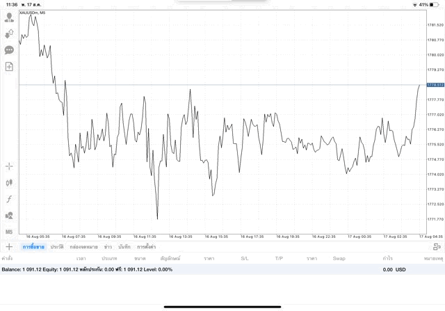
Task: Click the current price label 1778.511
Action: coord(435,85)
